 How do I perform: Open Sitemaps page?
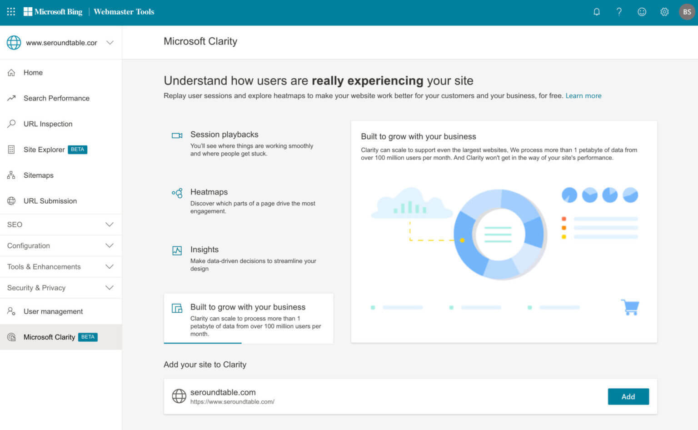61,175
